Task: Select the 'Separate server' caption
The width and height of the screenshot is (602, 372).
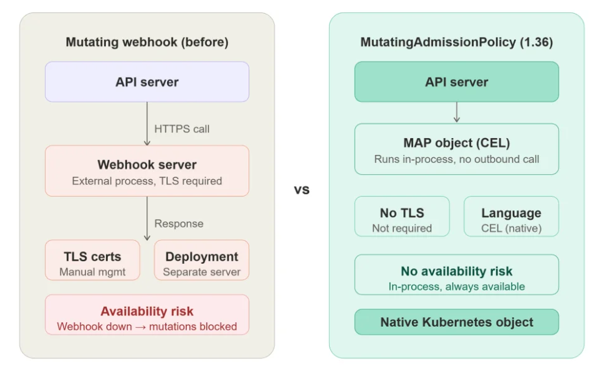Action: pos(201,272)
